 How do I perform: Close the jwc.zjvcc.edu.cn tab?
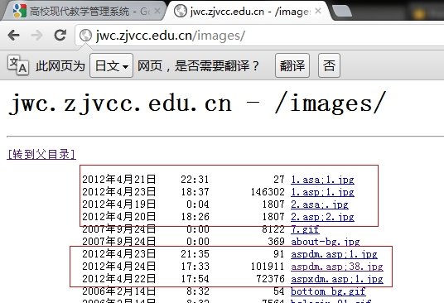(x=318, y=11)
